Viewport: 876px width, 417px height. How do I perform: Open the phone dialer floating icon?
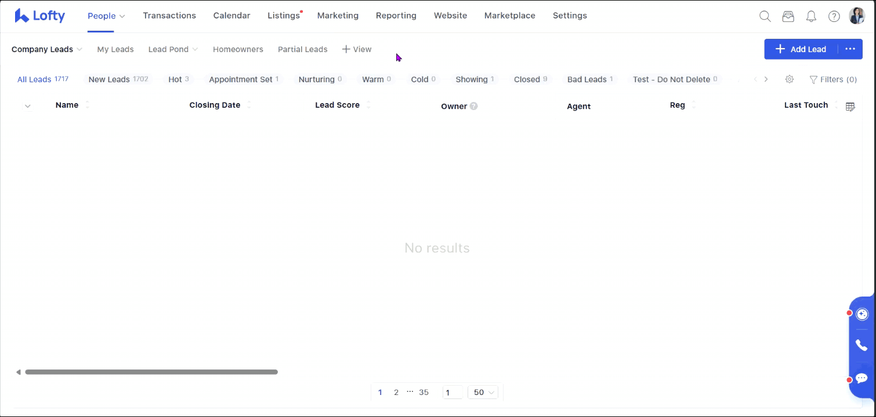tap(861, 346)
